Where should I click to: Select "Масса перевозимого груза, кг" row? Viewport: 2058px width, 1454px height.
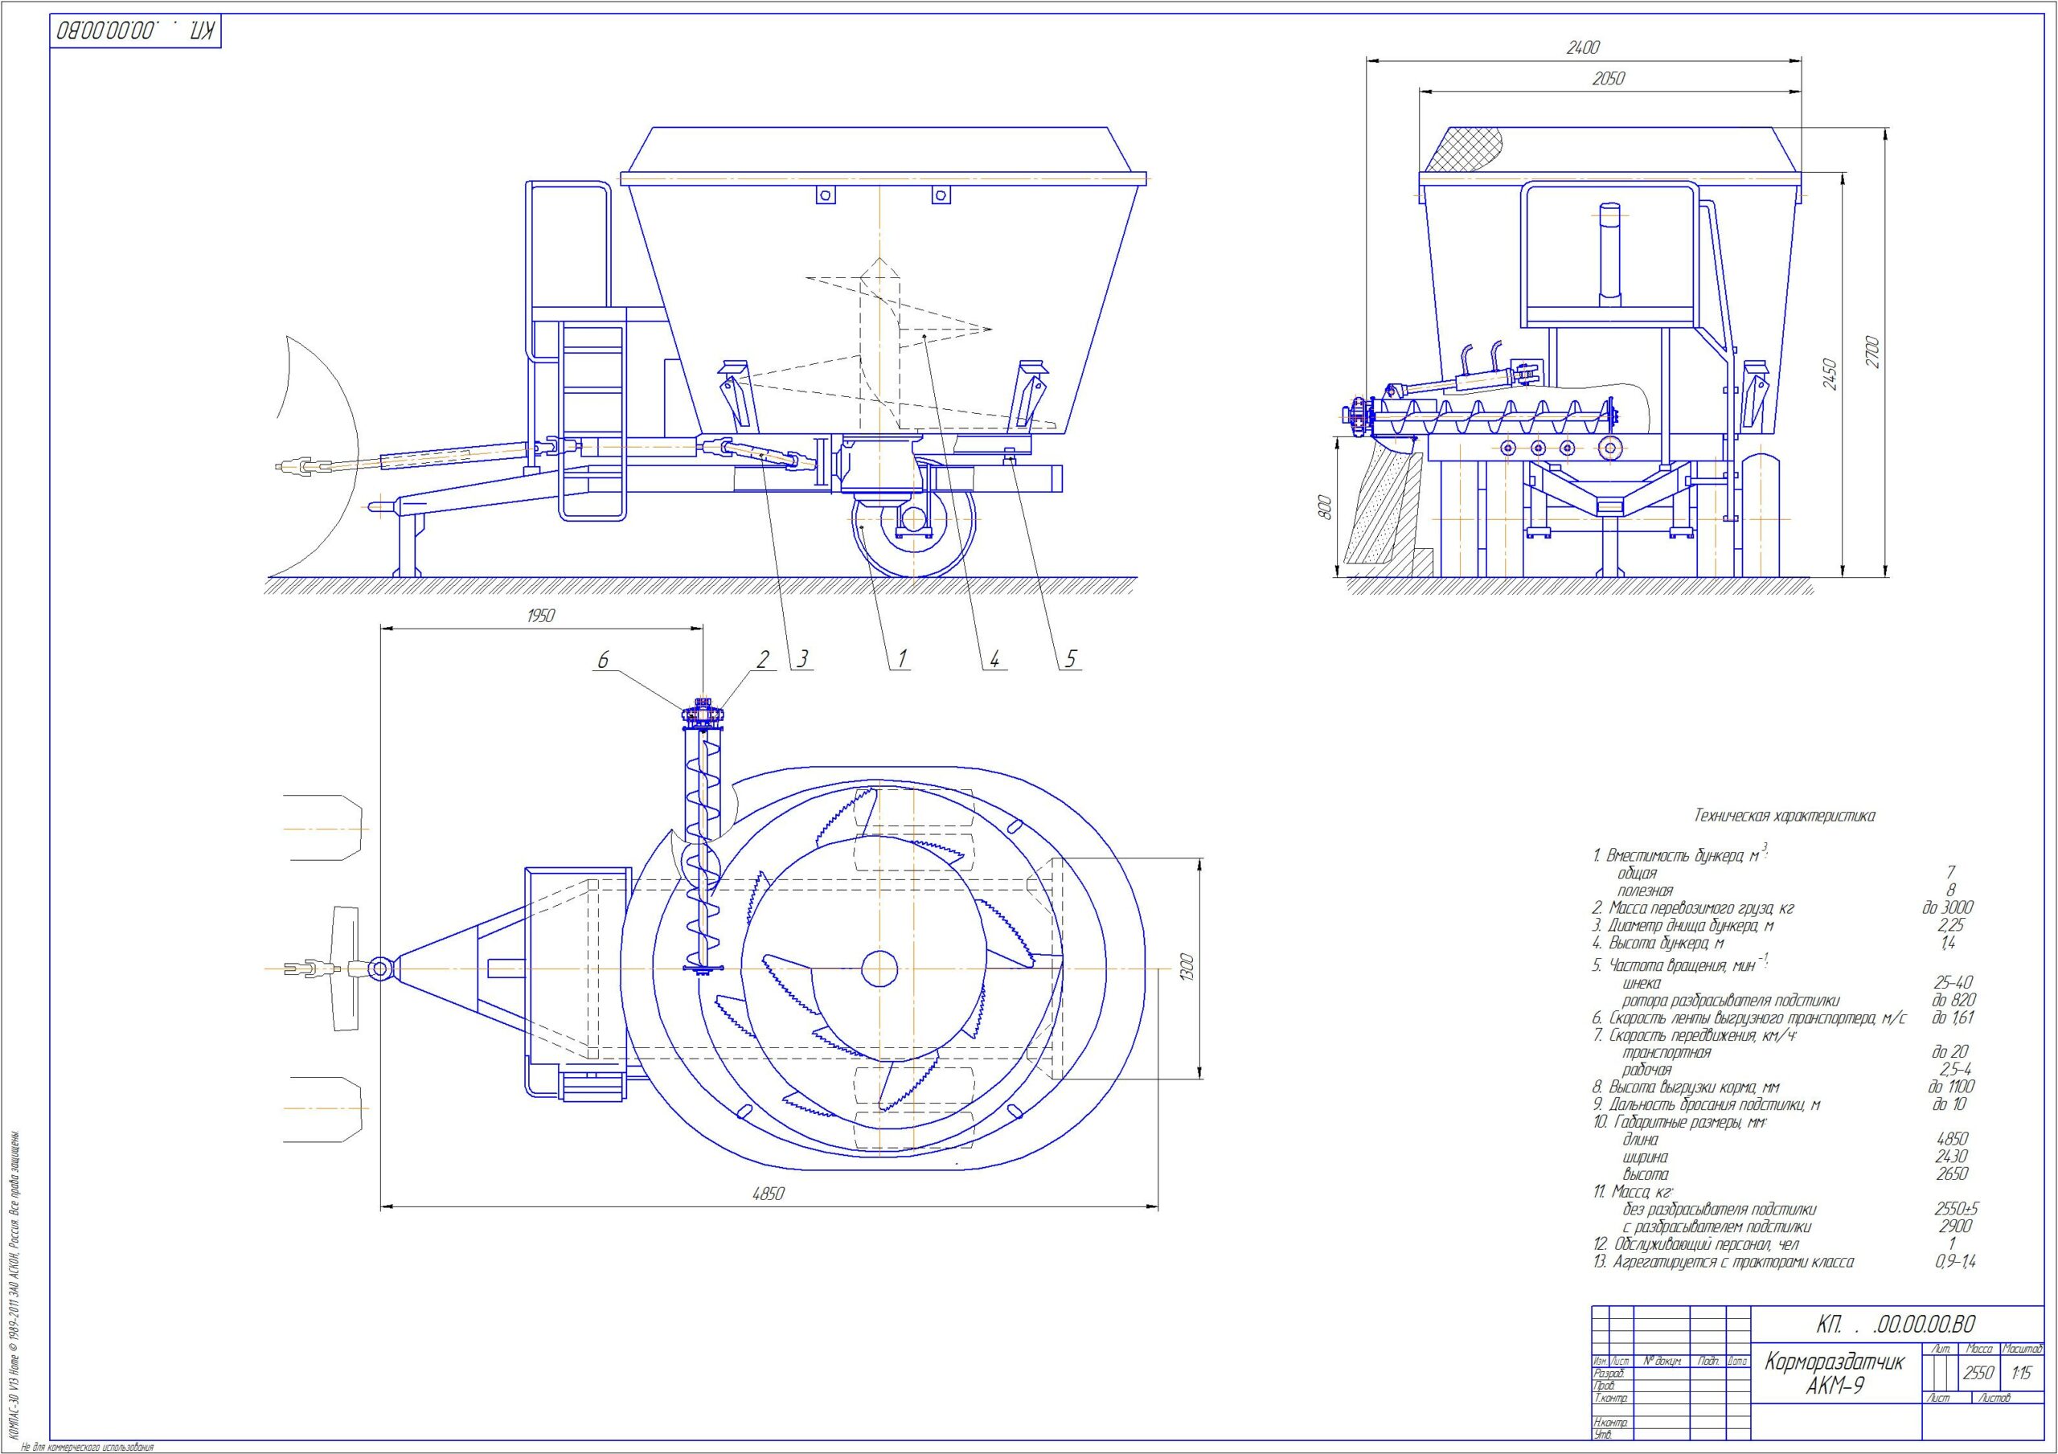[x=1693, y=908]
